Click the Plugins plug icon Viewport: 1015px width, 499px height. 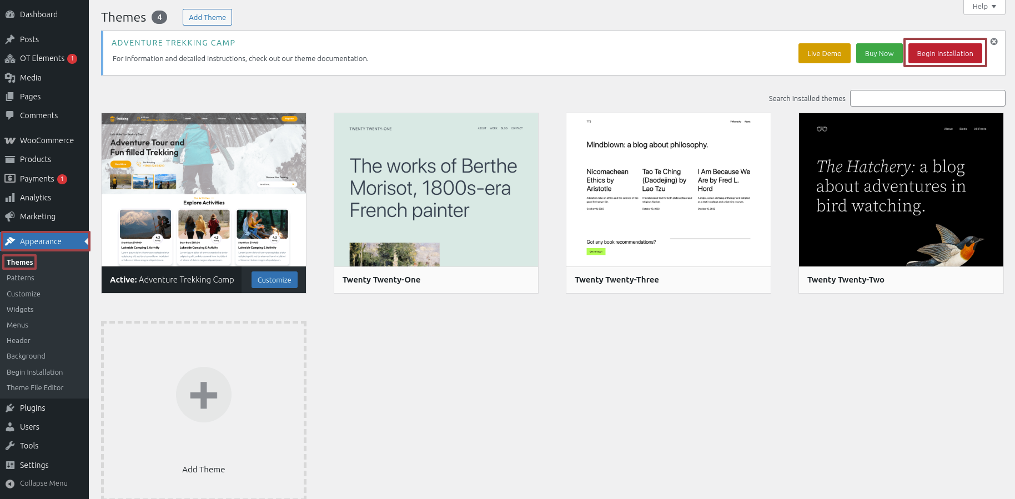(x=10, y=408)
